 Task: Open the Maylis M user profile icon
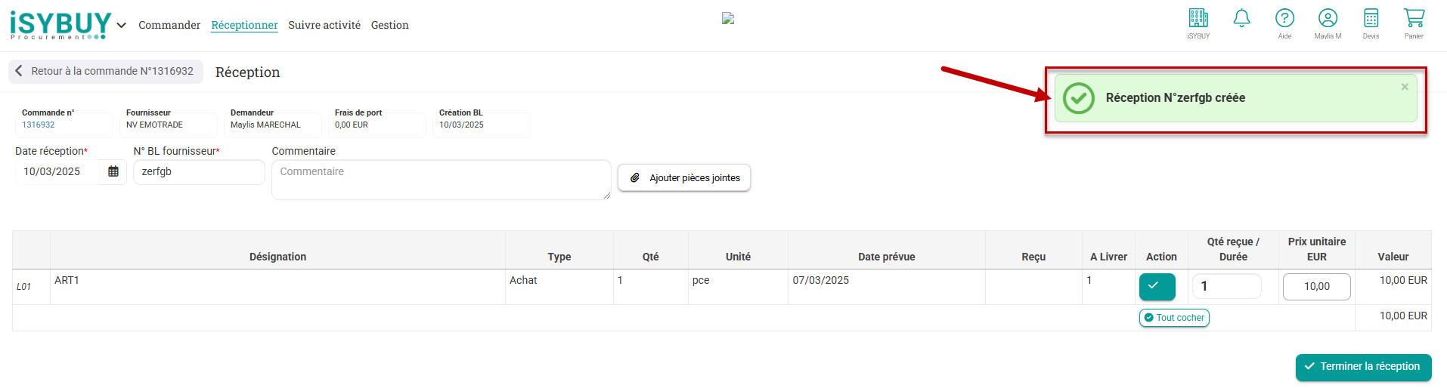pos(1328,18)
